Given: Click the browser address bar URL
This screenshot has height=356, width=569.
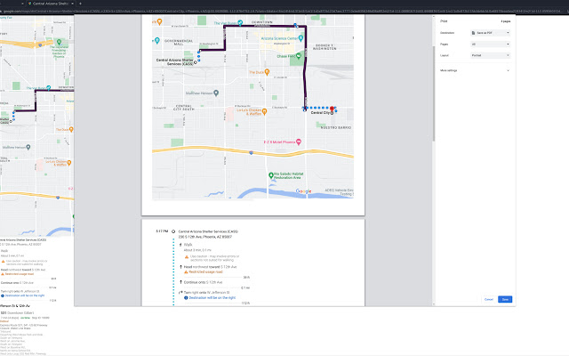Looking at the screenshot, I should click(283, 12).
